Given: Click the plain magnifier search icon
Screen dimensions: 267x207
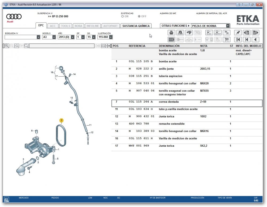Looking at the screenshot, I should click(26, 46).
